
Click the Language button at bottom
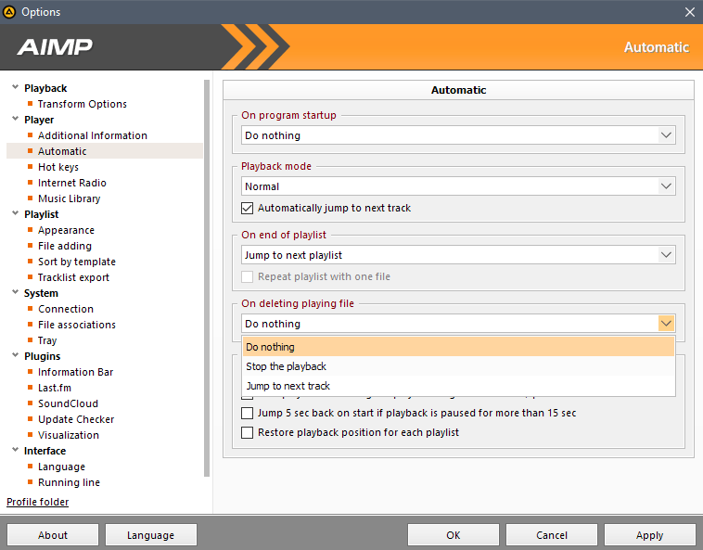[x=150, y=535]
